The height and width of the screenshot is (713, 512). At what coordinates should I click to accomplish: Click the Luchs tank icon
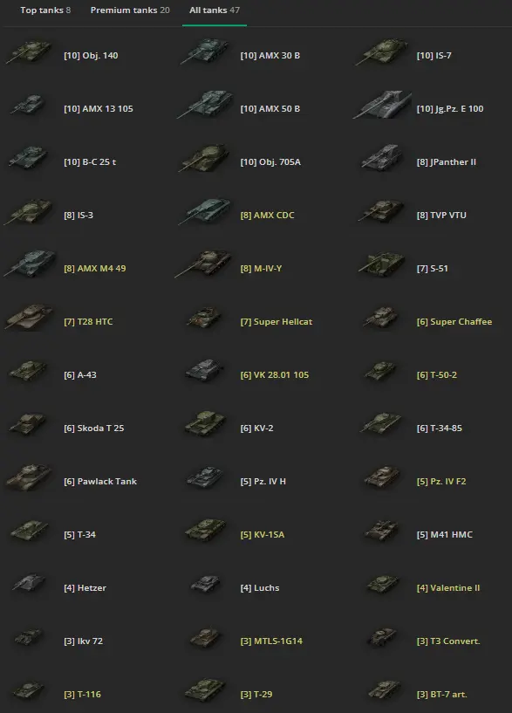205,584
